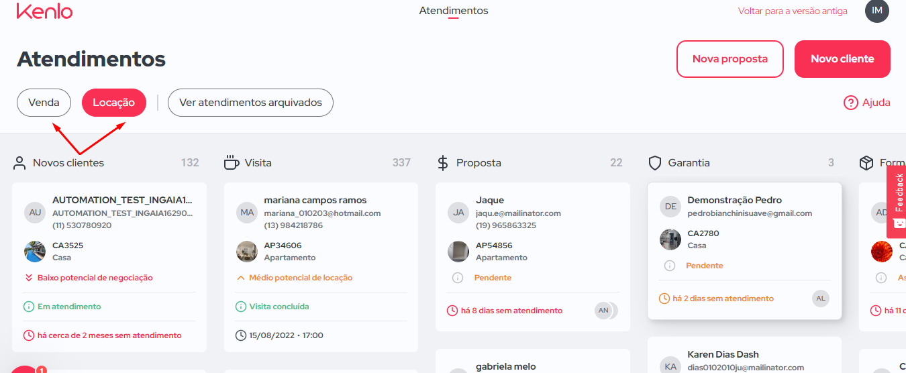This screenshot has height=373, width=906.
Task: Click Voltar para a versão antiga link
Action: tap(793, 11)
